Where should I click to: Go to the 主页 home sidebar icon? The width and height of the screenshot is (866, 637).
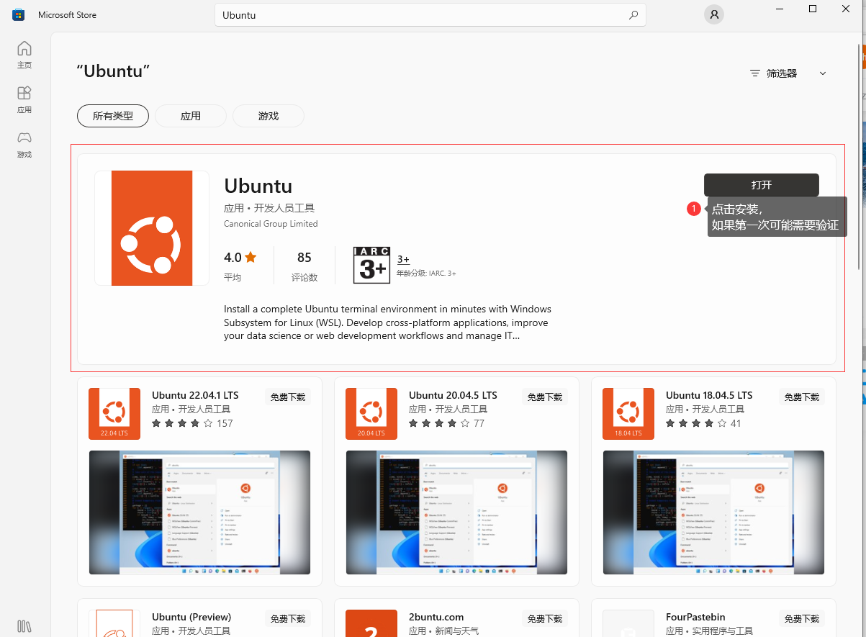pyautogui.click(x=24, y=55)
